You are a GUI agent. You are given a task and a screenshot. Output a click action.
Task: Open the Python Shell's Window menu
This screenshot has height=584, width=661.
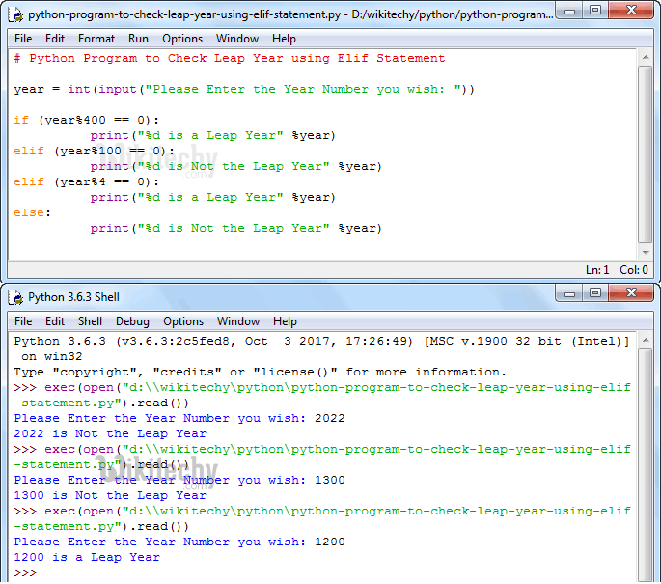(x=238, y=321)
